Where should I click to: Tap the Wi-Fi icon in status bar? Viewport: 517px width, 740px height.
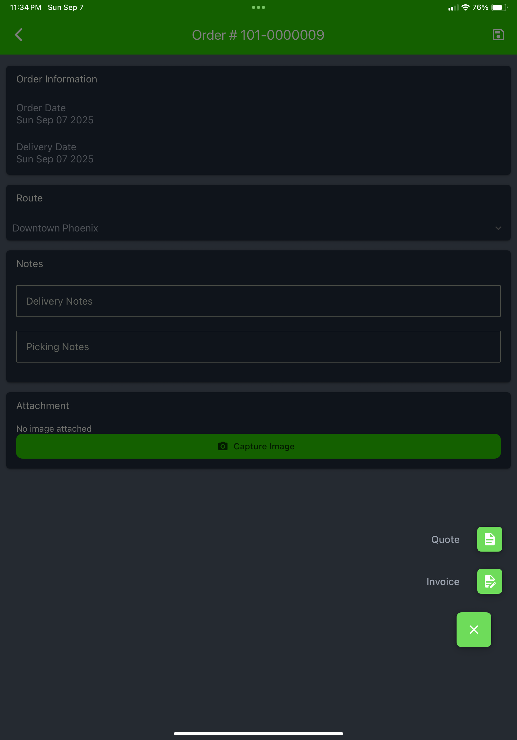click(466, 7)
